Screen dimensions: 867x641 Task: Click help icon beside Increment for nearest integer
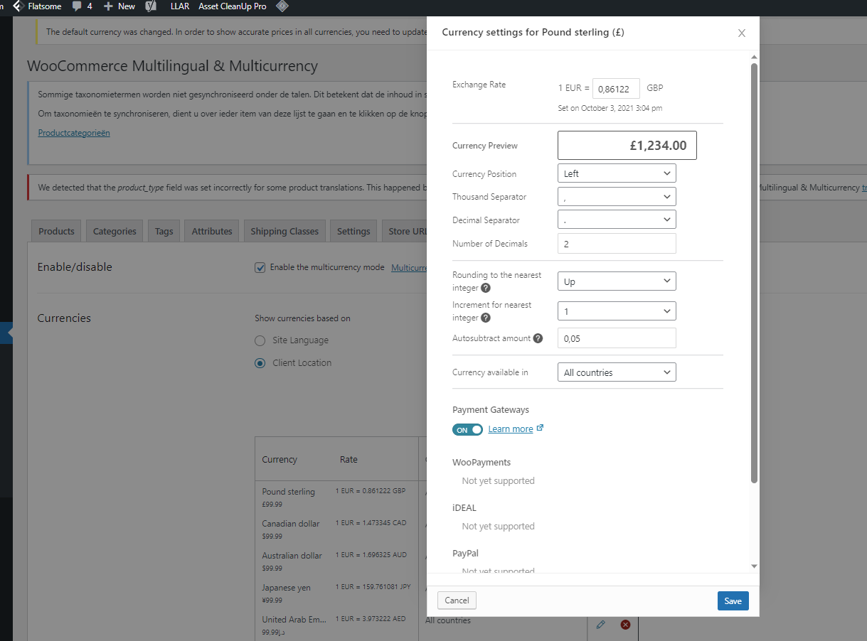486,318
